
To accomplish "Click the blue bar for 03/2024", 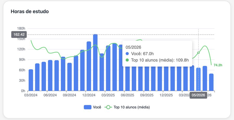I will coord(31,80).
